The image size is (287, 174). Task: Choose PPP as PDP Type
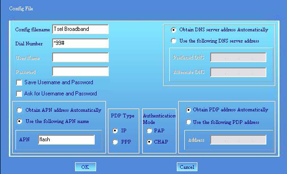[115, 142]
